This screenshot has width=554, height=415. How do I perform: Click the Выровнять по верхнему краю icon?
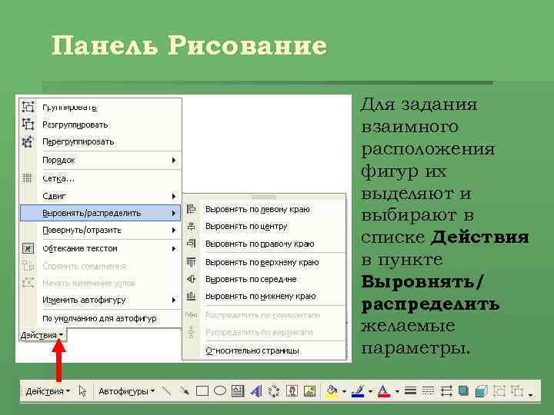(x=191, y=262)
